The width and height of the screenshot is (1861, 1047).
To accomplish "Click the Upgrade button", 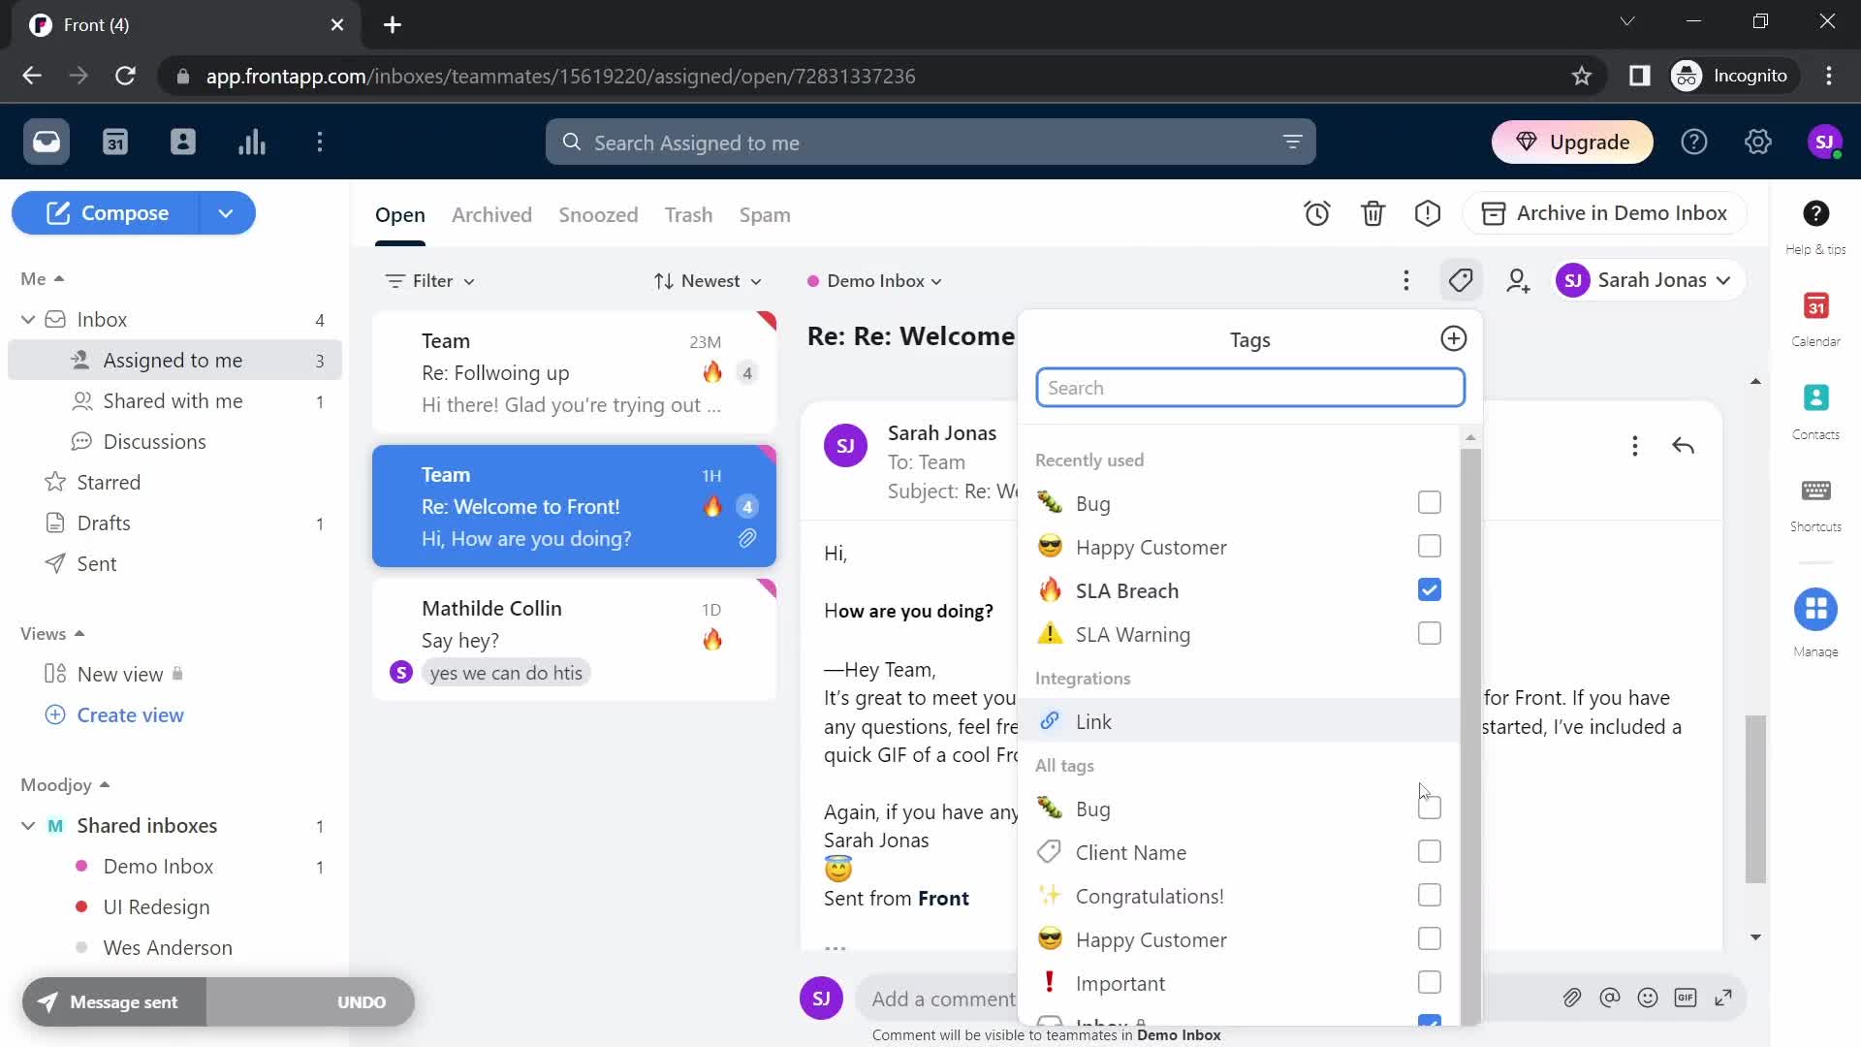I will click(1572, 143).
